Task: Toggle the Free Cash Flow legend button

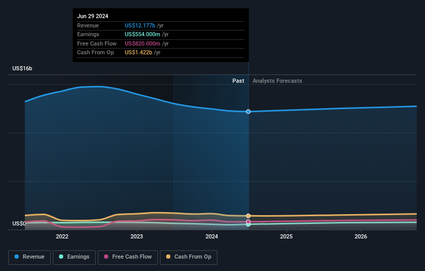Action: click(128, 257)
